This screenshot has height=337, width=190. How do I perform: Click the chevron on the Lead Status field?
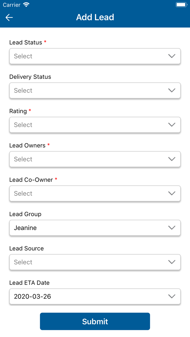tap(172, 56)
